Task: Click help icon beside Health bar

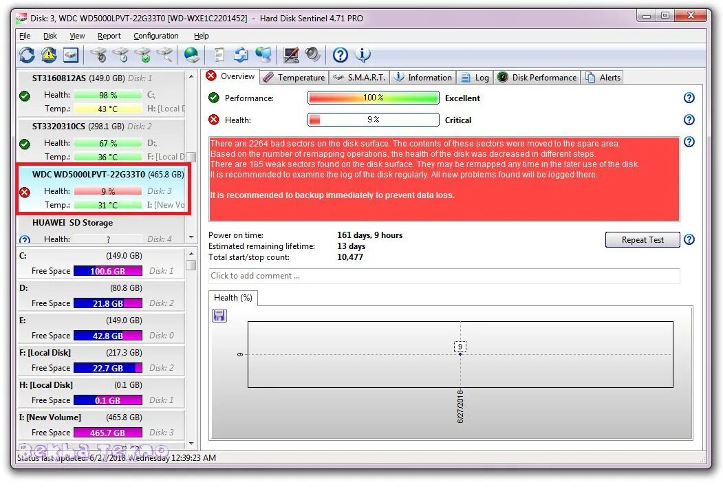Action: pos(689,120)
